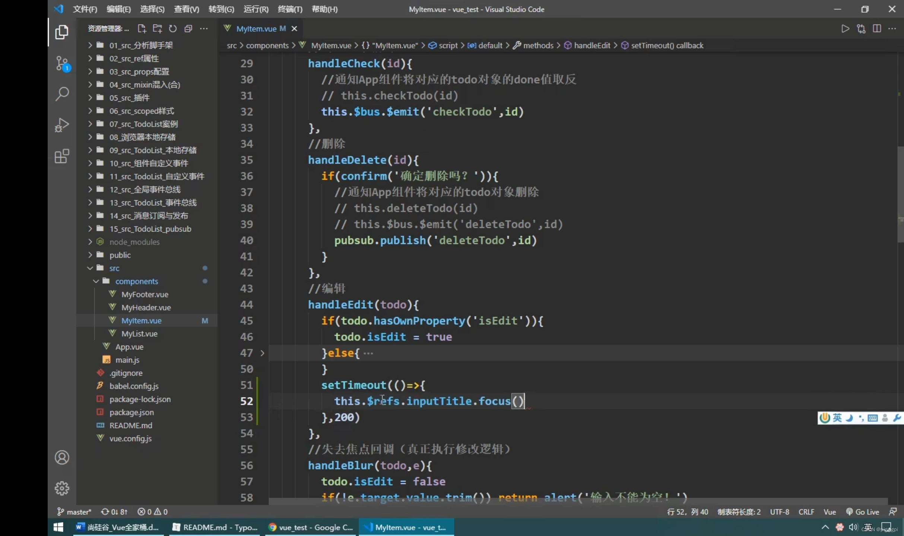Open MyList.vue in file tree
Viewport: 904px width, 536px height.
tap(139, 334)
